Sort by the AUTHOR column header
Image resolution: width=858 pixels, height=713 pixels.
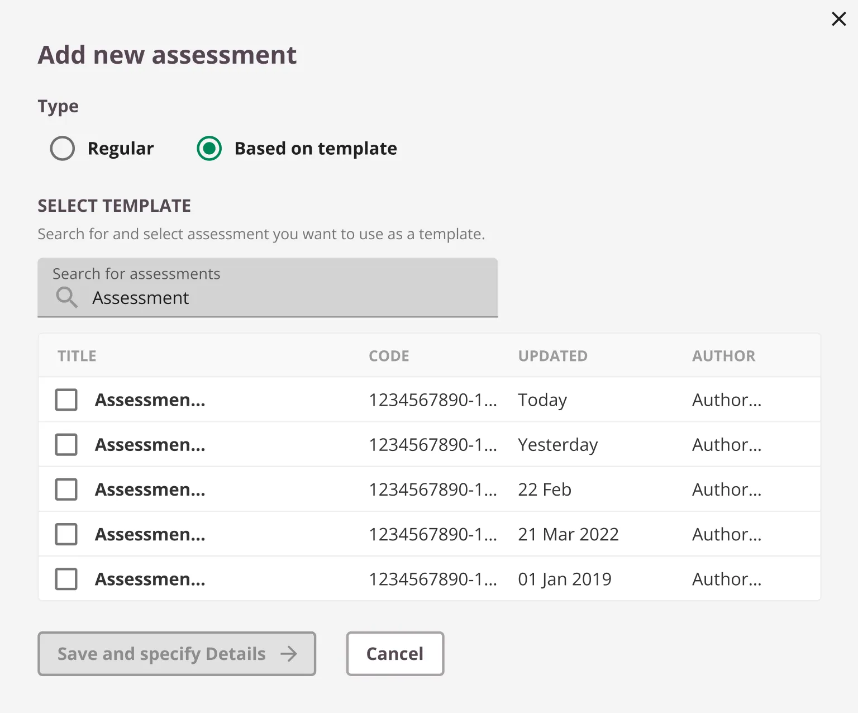click(723, 356)
